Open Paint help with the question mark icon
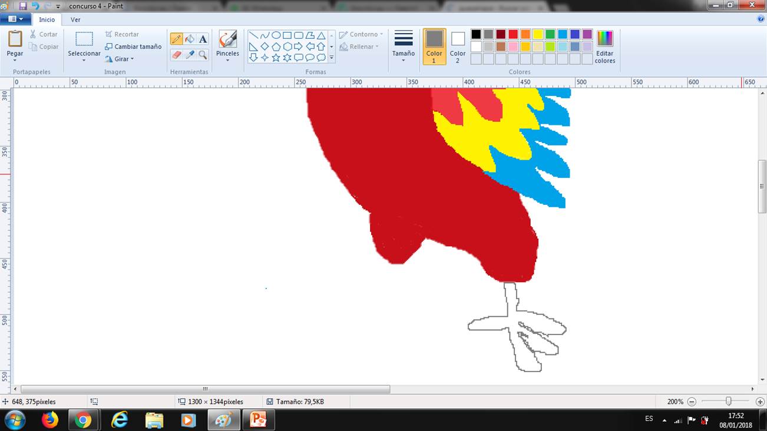 tap(761, 19)
